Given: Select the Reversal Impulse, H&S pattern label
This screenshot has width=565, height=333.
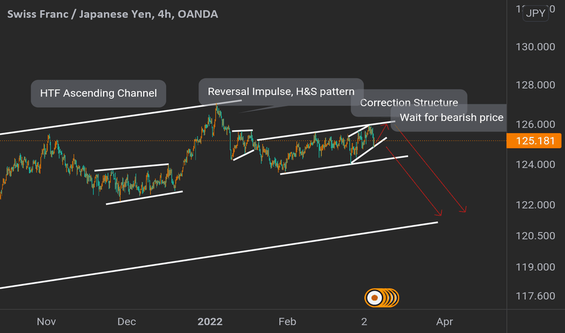Looking at the screenshot, I should [281, 91].
